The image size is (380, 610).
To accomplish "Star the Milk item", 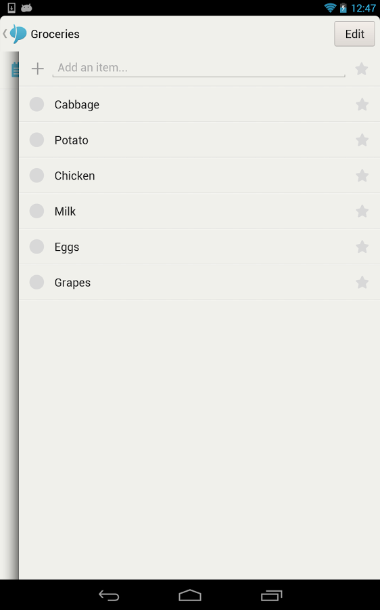I will tap(362, 211).
